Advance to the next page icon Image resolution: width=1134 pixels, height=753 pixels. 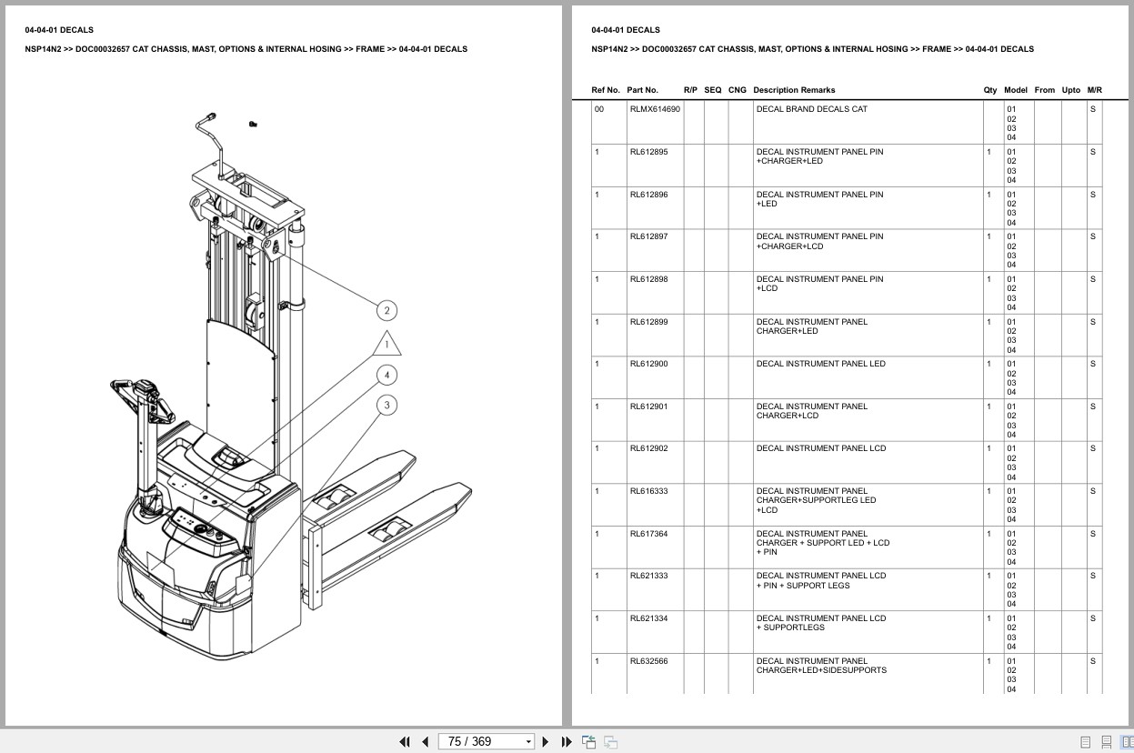point(544,742)
